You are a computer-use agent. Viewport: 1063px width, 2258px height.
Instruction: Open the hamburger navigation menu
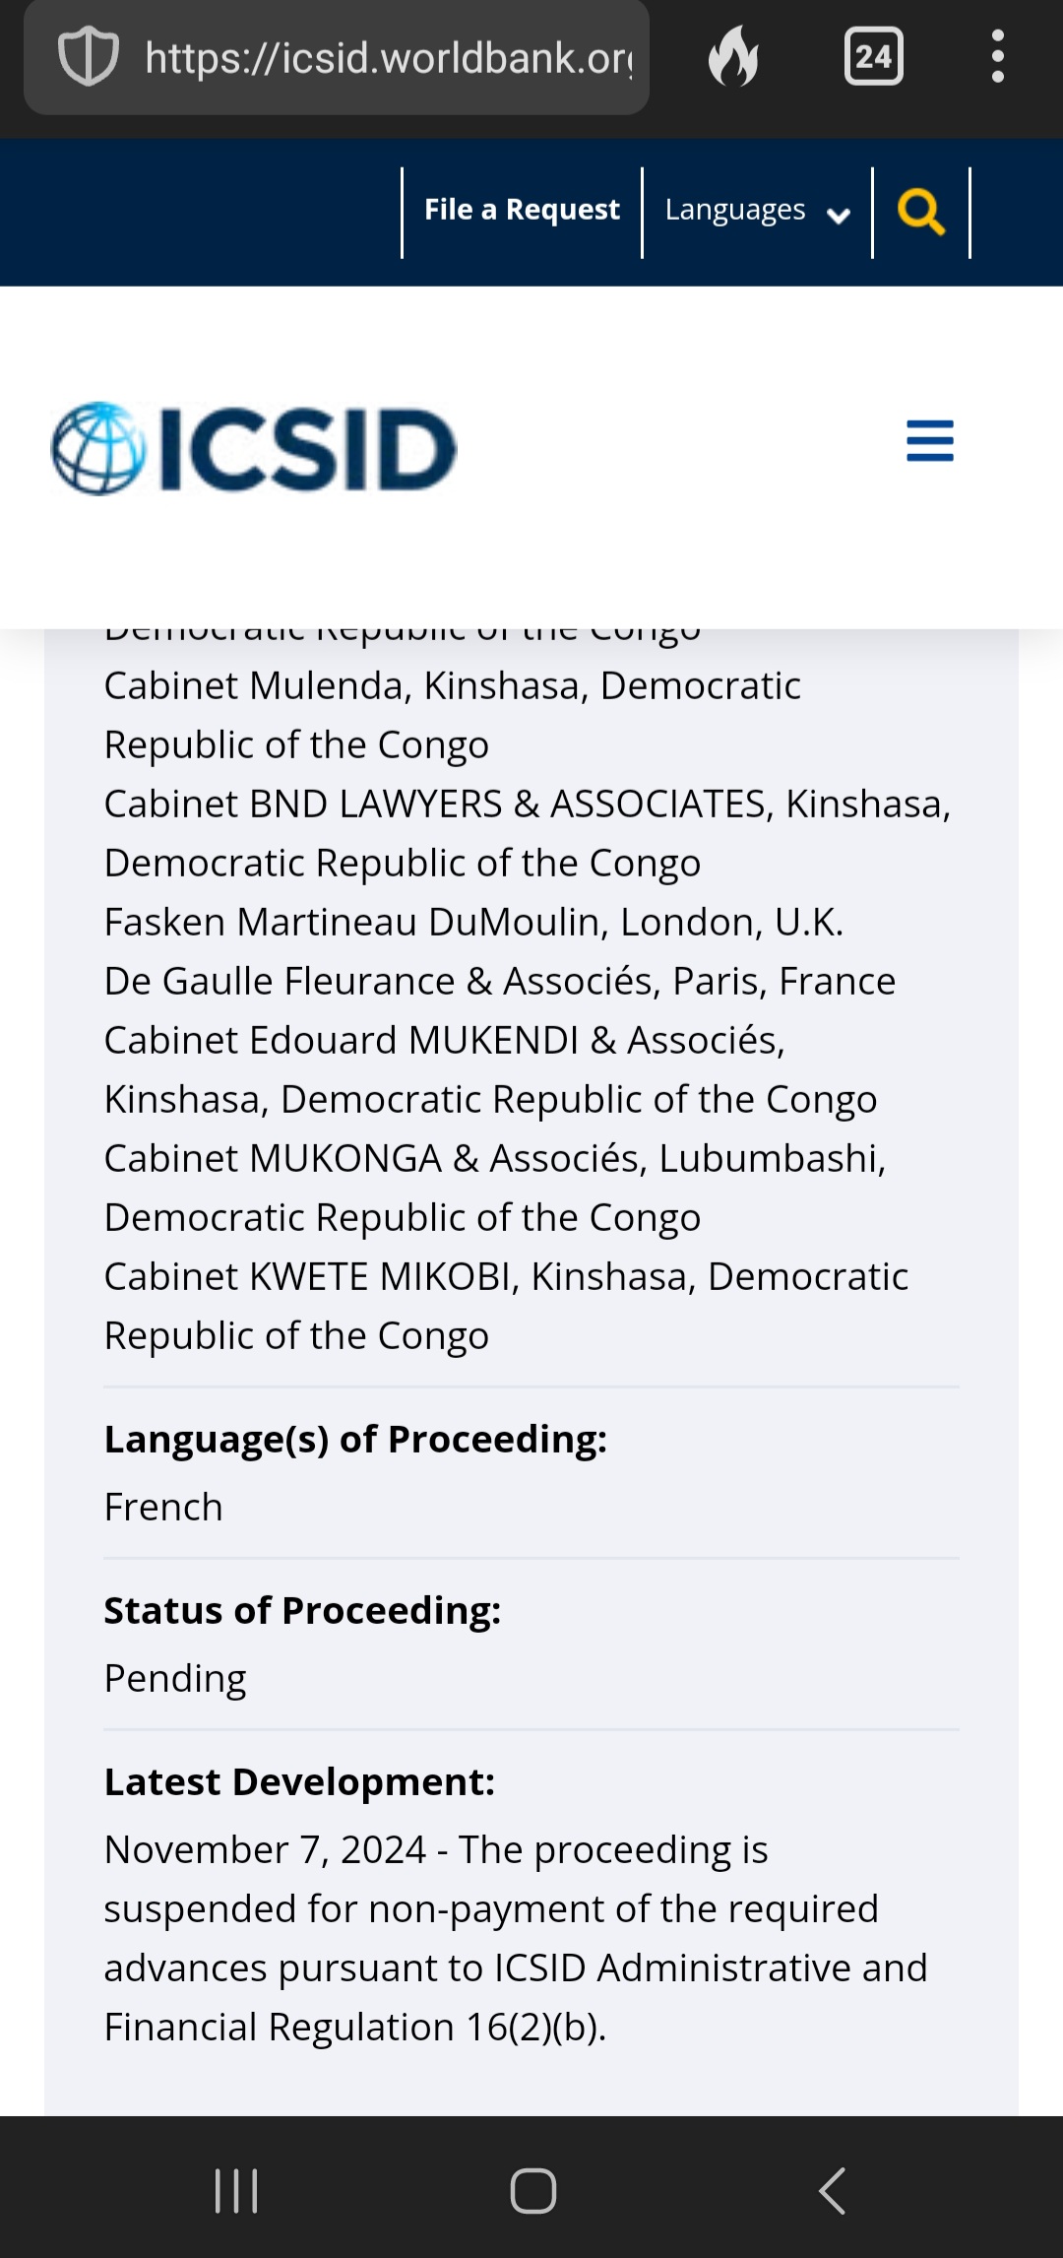tap(930, 440)
